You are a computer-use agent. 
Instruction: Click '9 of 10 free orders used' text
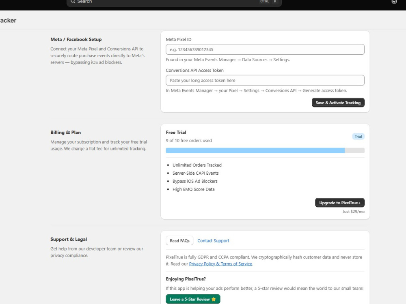pyautogui.click(x=189, y=141)
